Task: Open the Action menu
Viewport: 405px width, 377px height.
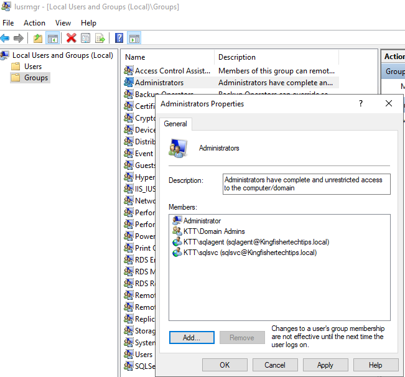Action: (x=34, y=23)
